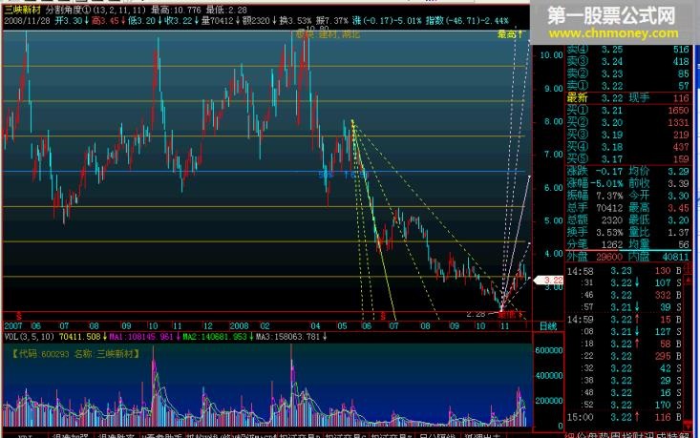Viewport: 700px width, 438px height.
Task: Click the 涨跌 -0.17 value
Action: tap(609, 171)
